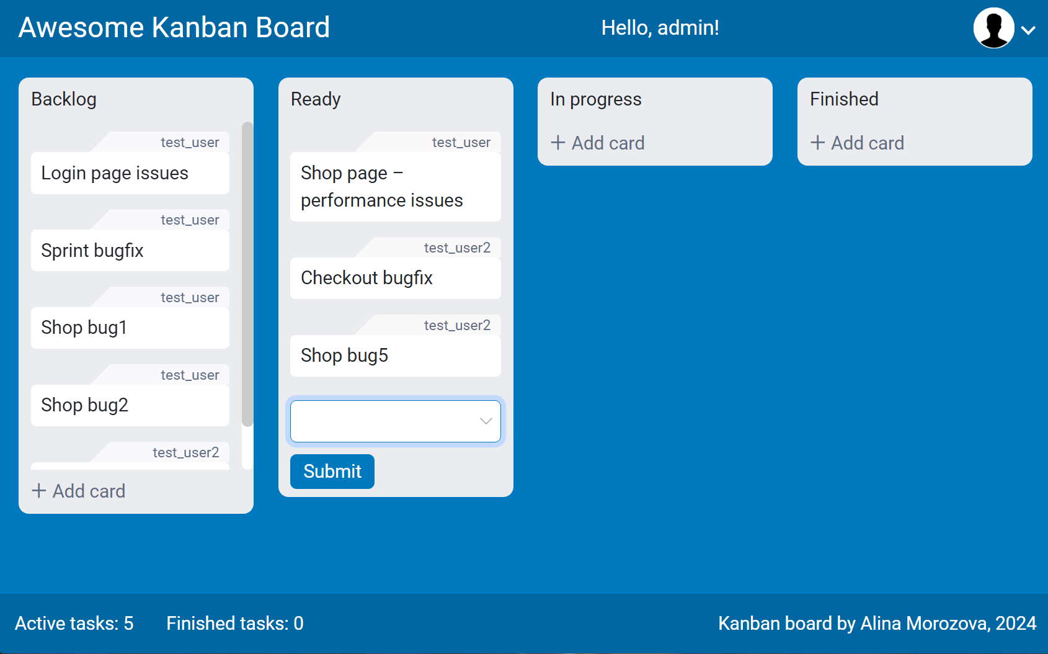1048x654 pixels.
Task: Expand the dropdown arrow inside the empty select box
Action: coord(485,421)
